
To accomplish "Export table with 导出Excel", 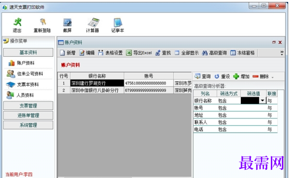I will (x=139, y=53).
